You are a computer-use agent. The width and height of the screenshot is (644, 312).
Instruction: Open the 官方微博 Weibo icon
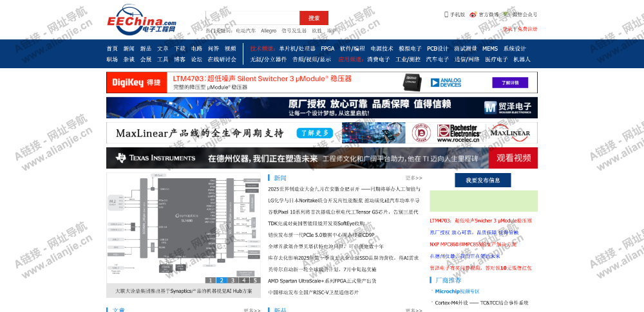click(x=473, y=14)
